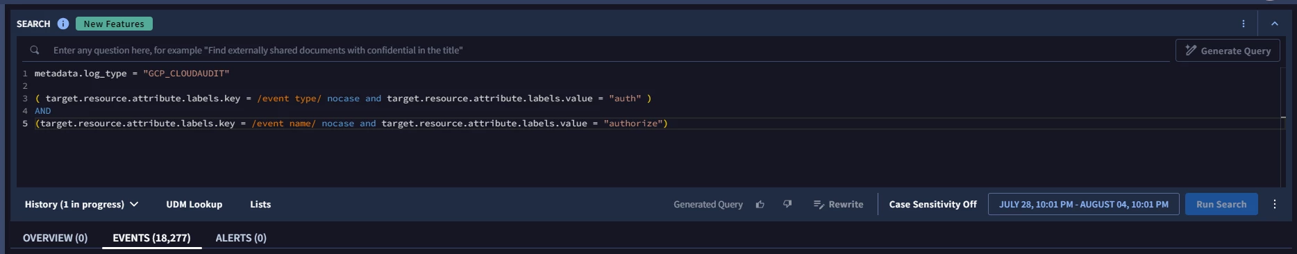
Task: Give thumbs down to generated query
Action: click(x=787, y=204)
